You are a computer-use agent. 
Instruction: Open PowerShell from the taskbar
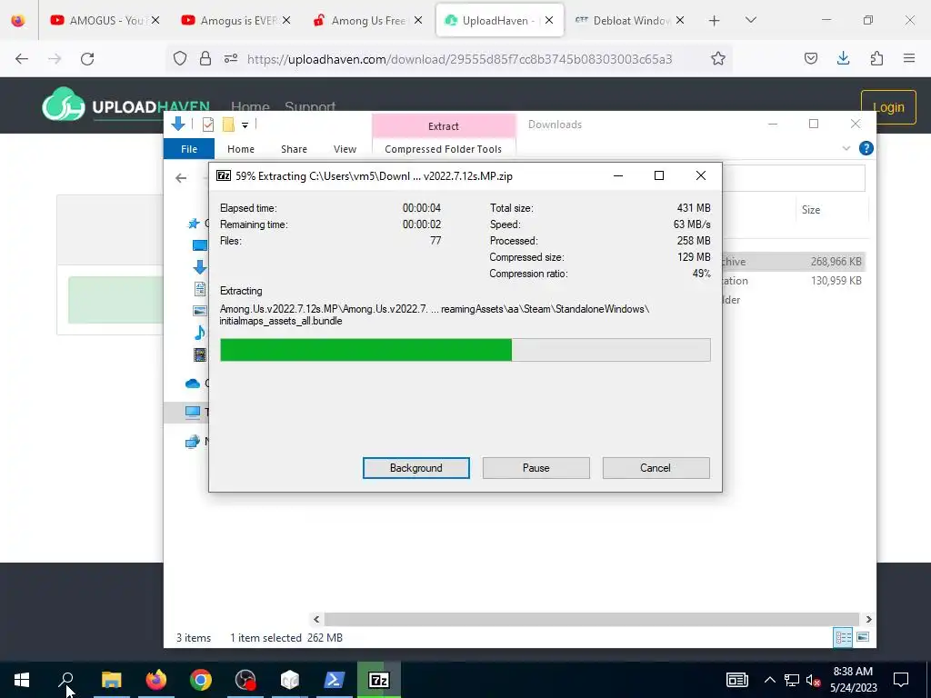pyautogui.click(x=335, y=680)
